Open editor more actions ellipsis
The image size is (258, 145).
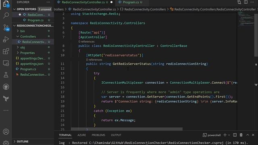[252, 2]
